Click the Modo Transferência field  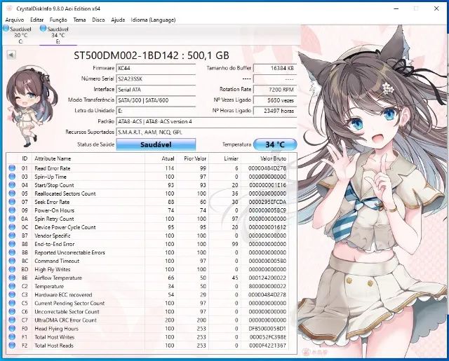pos(156,100)
